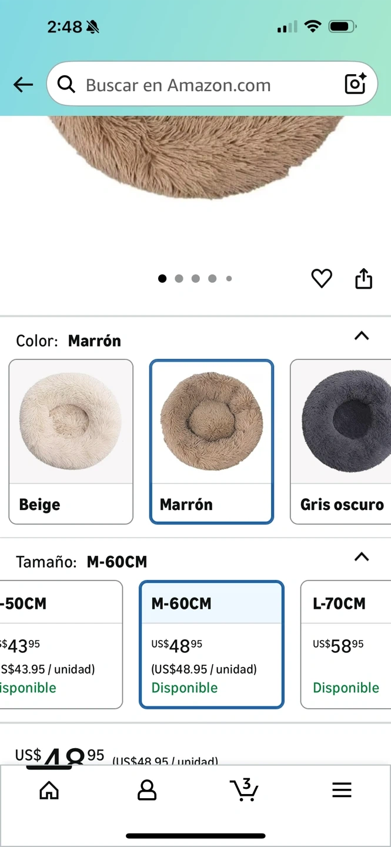This screenshot has height=847, width=391.
Task: Tap the share icon
Action: click(364, 278)
